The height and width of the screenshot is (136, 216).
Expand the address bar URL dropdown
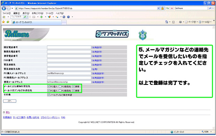point(159,8)
